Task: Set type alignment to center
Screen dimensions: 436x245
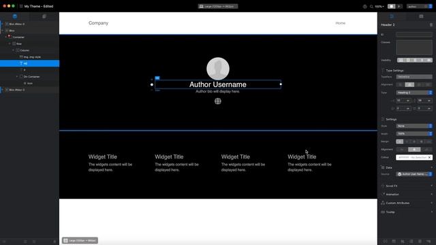Action: click(409, 84)
